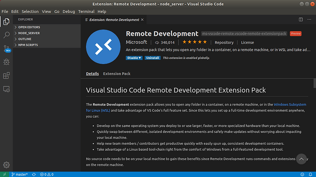The image size is (316, 177).
Task: Open the Manage gear icon
Action: click(x=6, y=165)
